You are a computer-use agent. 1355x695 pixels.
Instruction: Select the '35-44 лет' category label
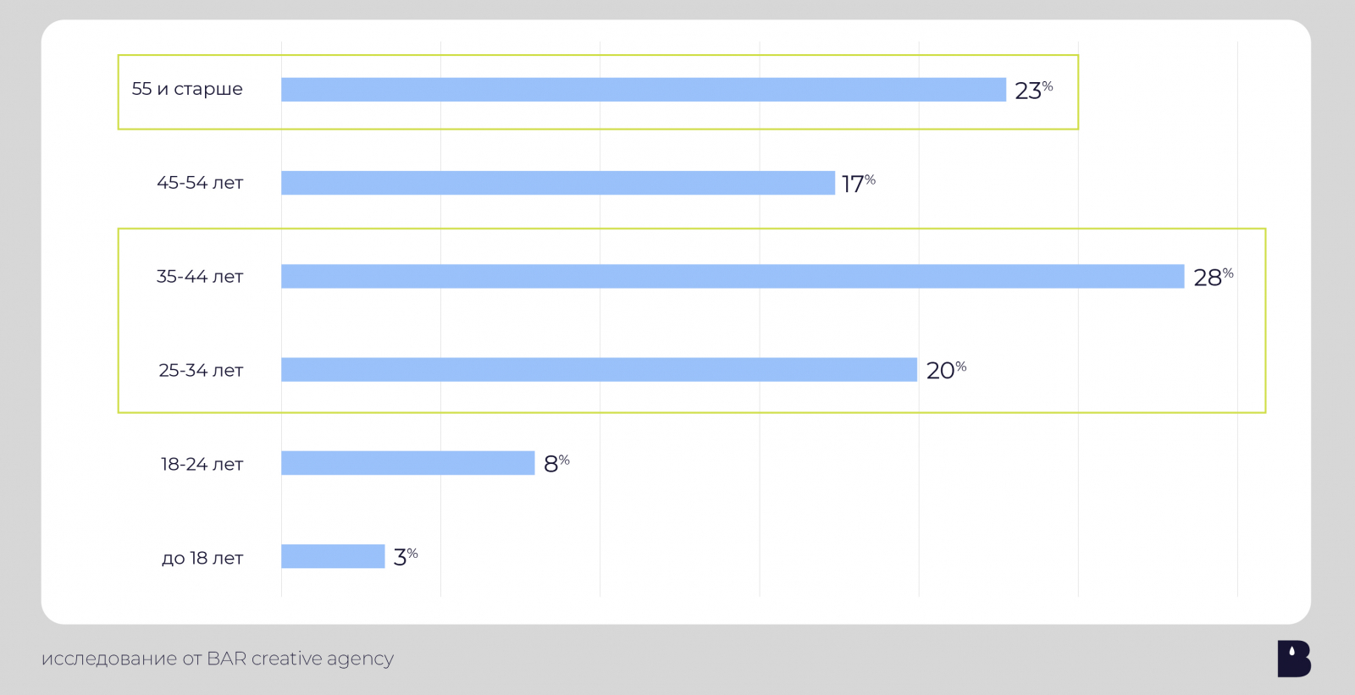pos(200,277)
